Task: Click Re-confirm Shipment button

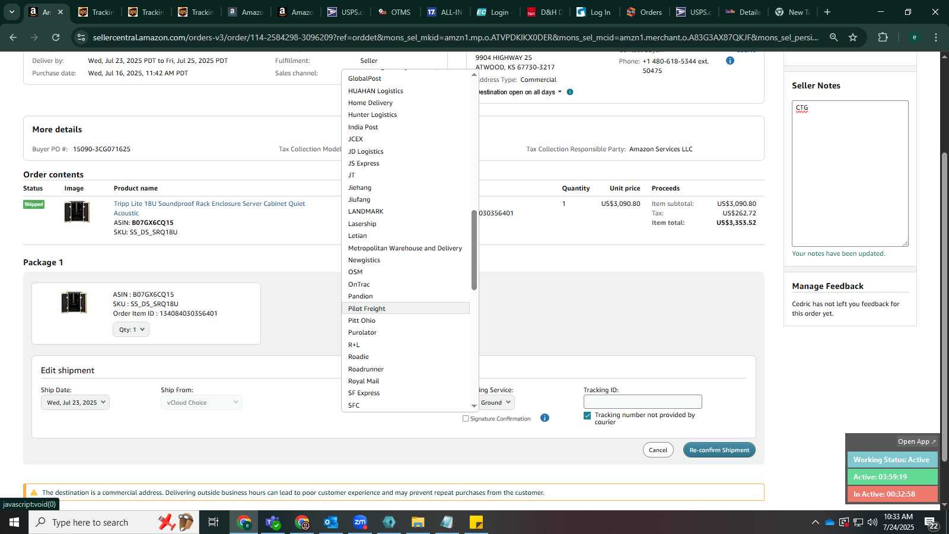Action: pyautogui.click(x=719, y=450)
